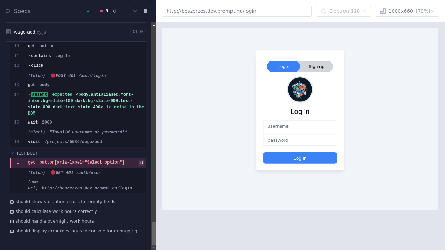Screen dimensions: 445x250
Task: Click the viewport size ruler icon
Action: click(x=383, y=11)
